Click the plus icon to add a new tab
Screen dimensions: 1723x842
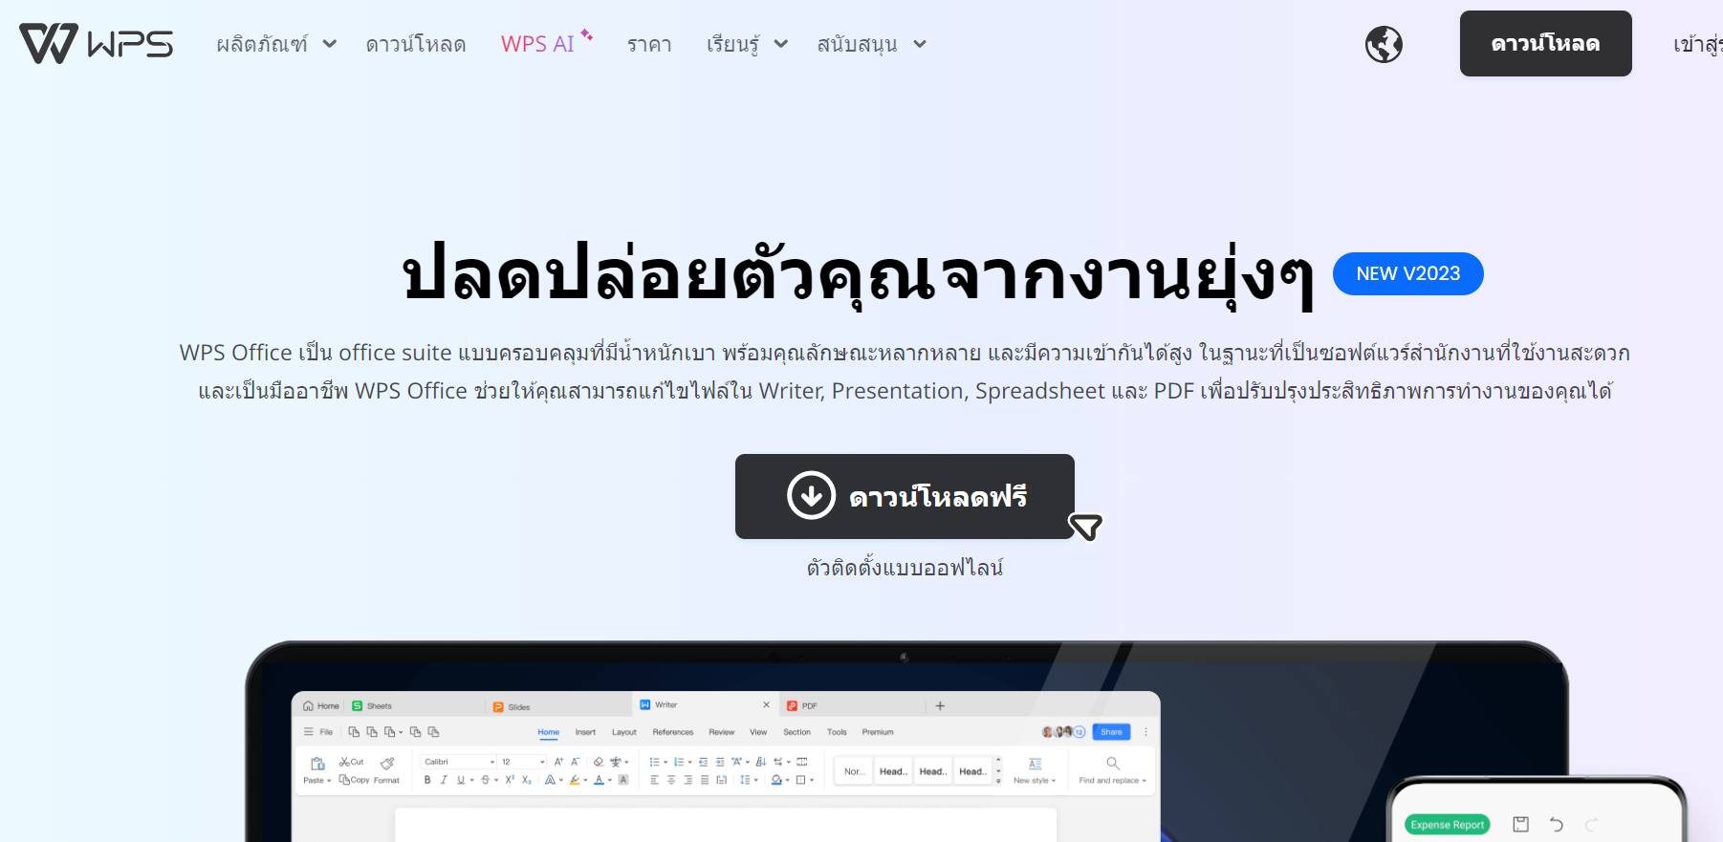[940, 706]
